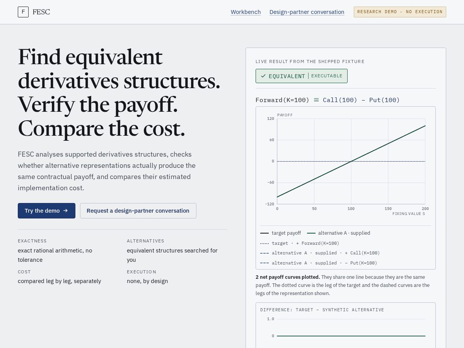Screen dimensions: 464x348
Task: Click the Try the demo button
Action: point(46,211)
